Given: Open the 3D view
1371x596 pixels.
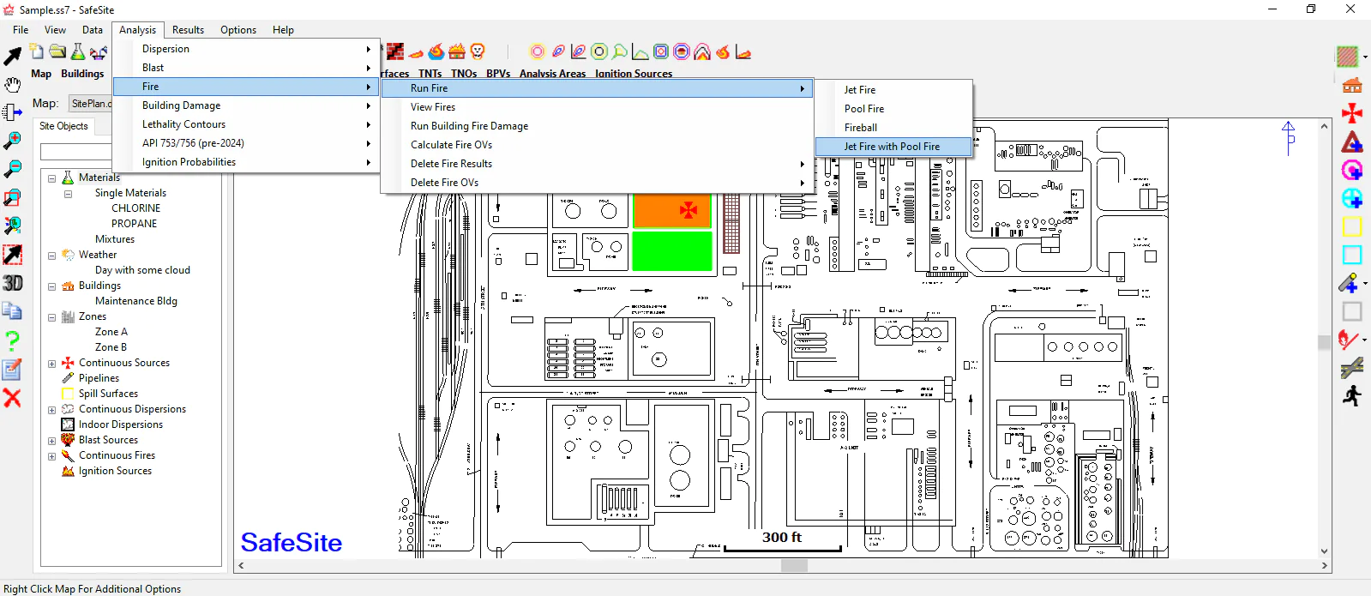Looking at the screenshot, I should pyautogui.click(x=12, y=283).
